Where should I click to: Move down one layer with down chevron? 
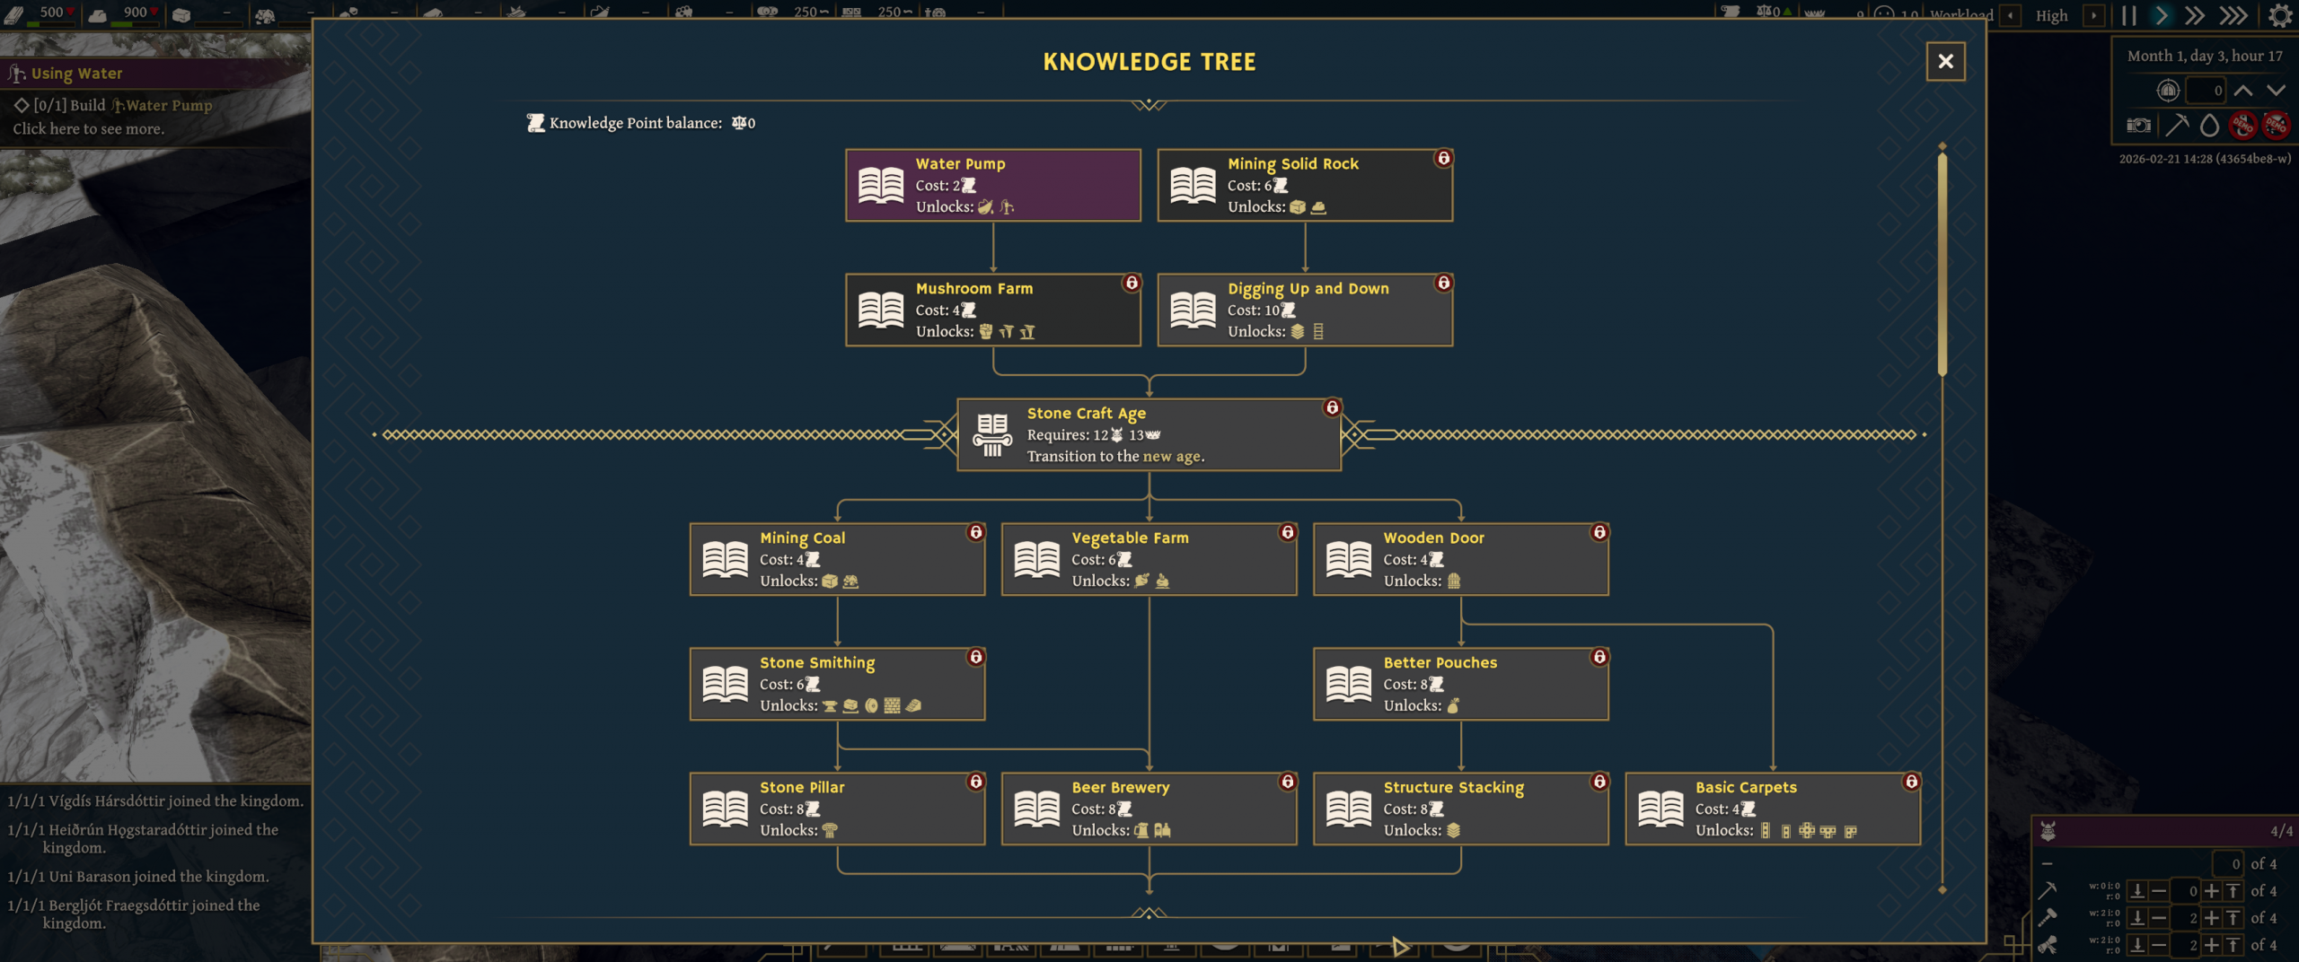pyautogui.click(x=2275, y=91)
